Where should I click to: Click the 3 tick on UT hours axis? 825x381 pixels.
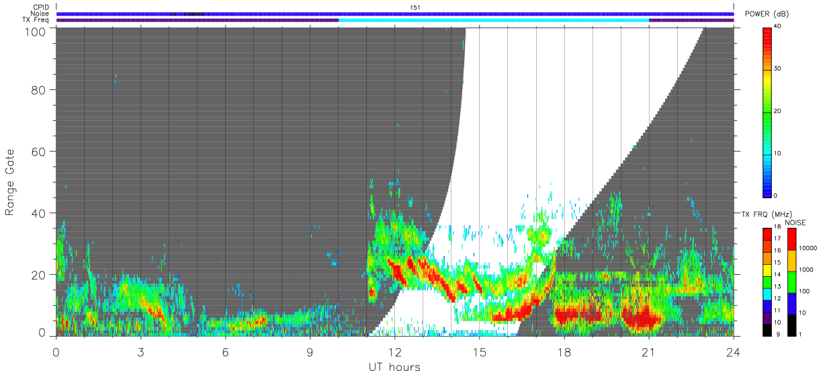tap(140, 351)
